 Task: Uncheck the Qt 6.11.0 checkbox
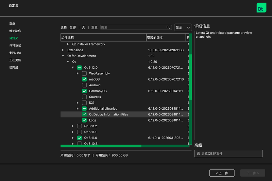pyautogui.click(x=80, y=138)
